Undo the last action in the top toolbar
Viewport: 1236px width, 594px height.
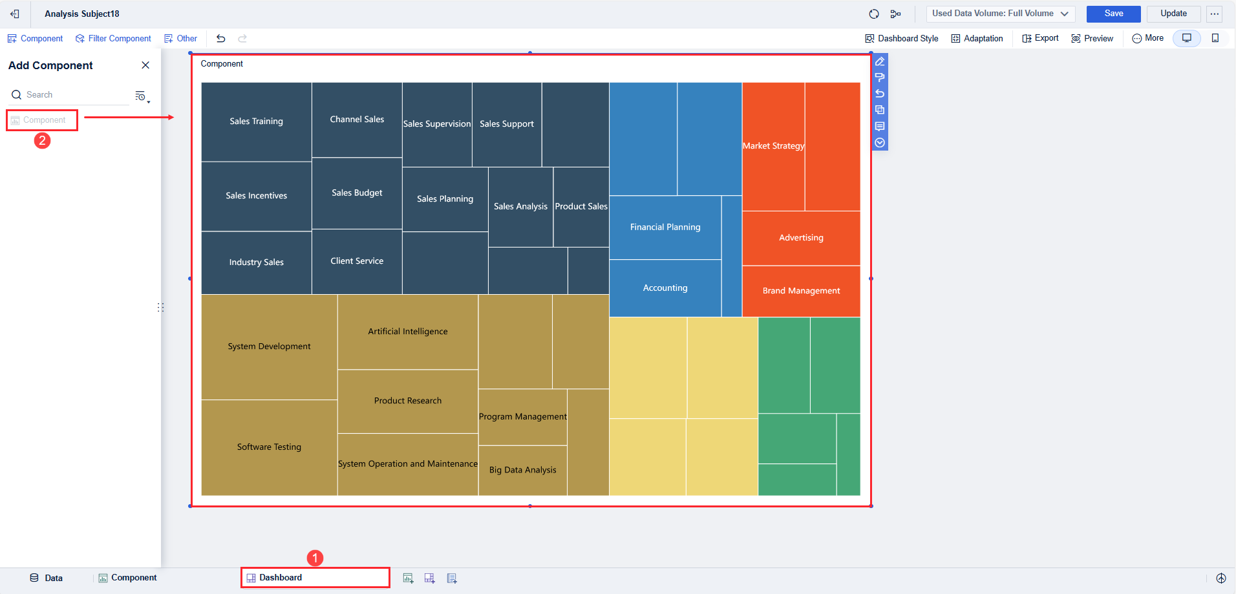coord(221,39)
